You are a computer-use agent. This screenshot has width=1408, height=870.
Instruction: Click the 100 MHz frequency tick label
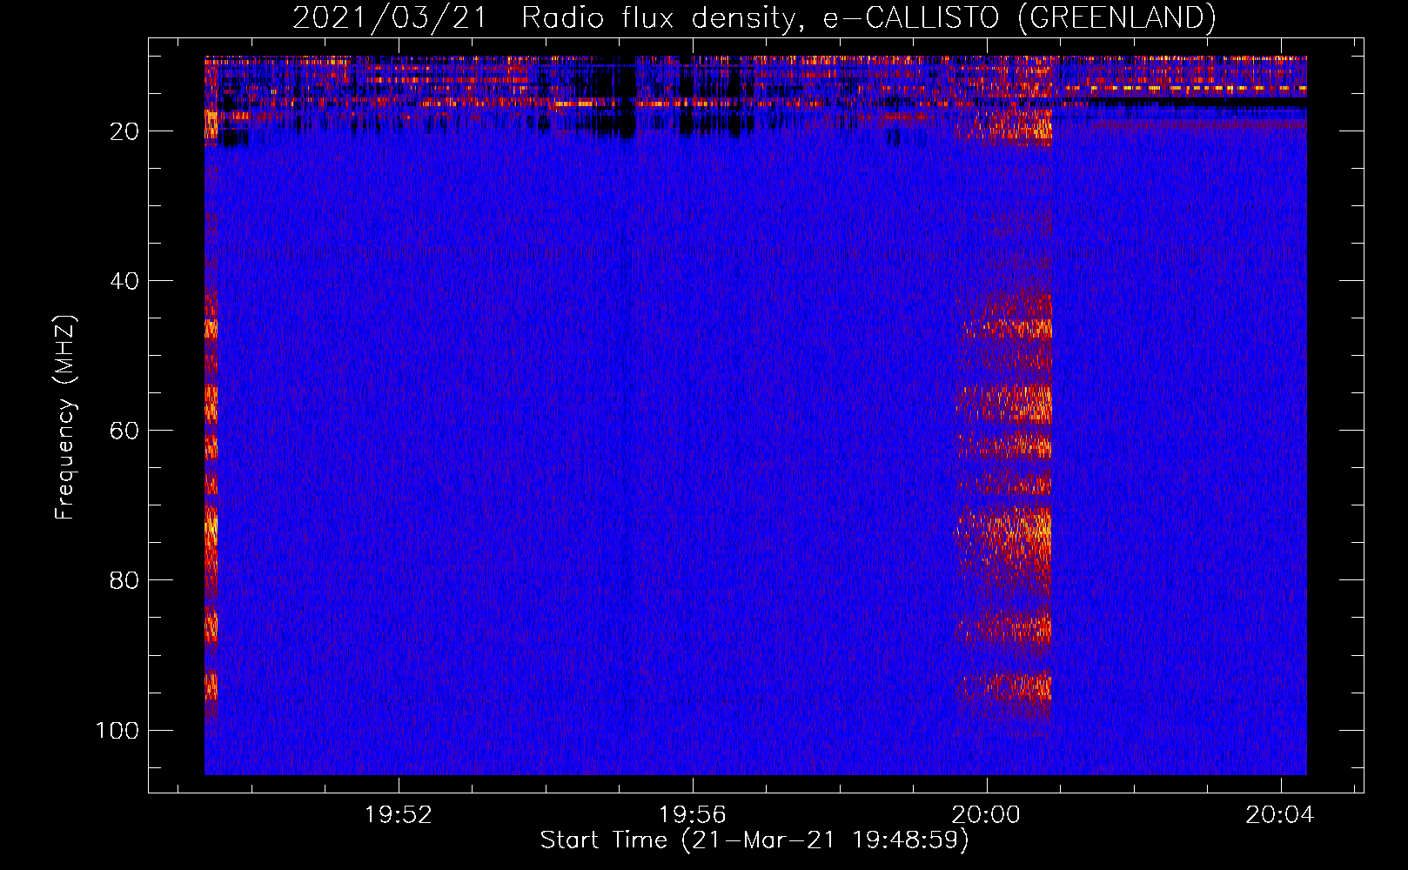(117, 730)
